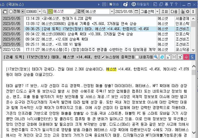Select the 전체 radio button
This screenshot has width=198, height=138.
click(11, 11)
